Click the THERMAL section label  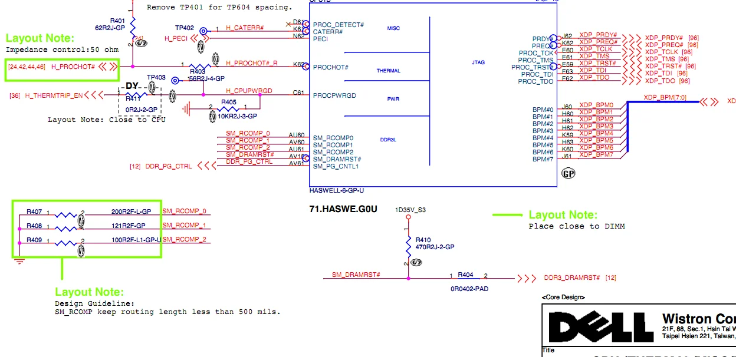pyautogui.click(x=387, y=71)
